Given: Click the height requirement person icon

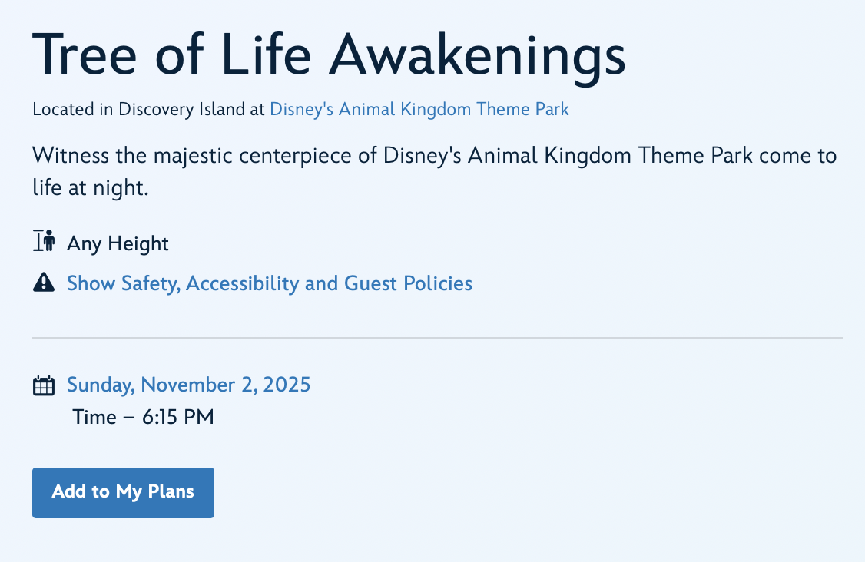Looking at the screenshot, I should coord(45,243).
